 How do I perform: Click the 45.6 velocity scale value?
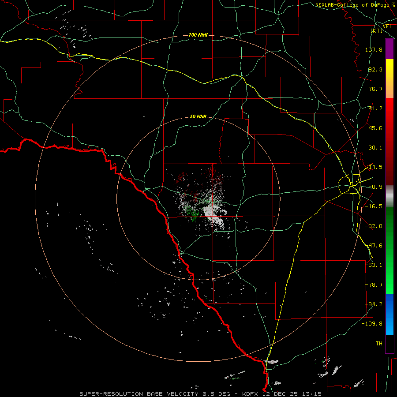(375, 128)
